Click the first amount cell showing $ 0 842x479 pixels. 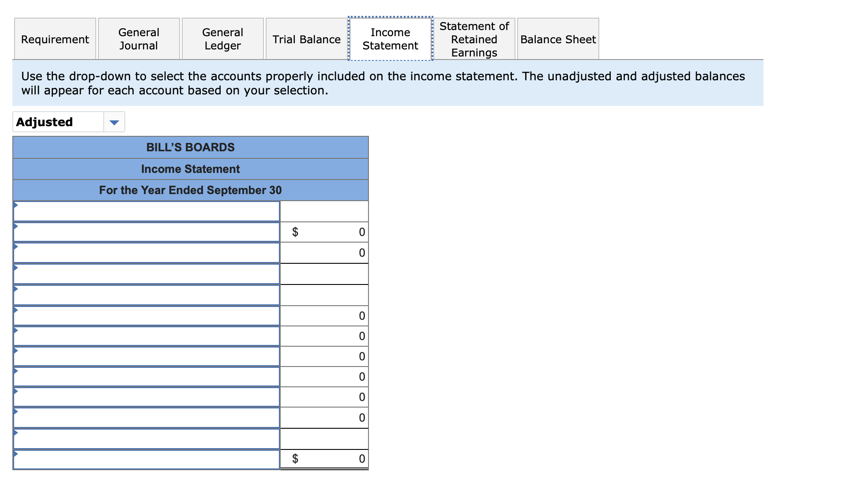(x=324, y=231)
